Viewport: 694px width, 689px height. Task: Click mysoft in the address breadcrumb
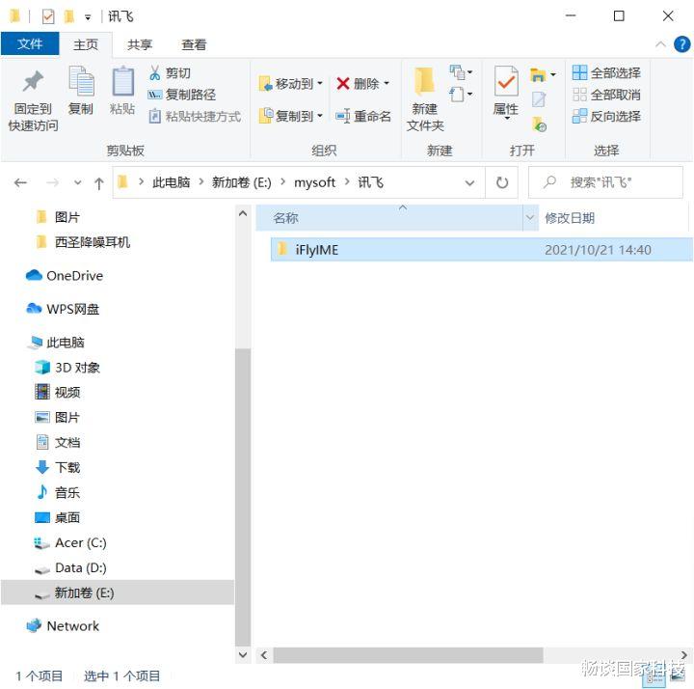coord(314,182)
